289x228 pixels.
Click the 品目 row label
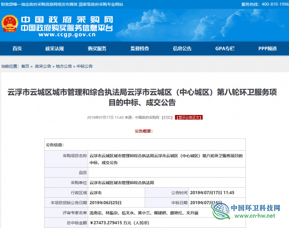click(x=83, y=173)
